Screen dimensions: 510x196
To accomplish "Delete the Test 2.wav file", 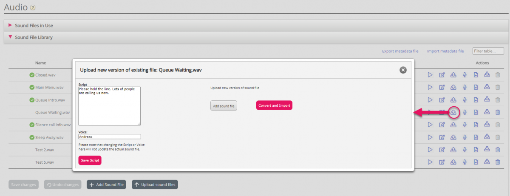I will point(498,150).
